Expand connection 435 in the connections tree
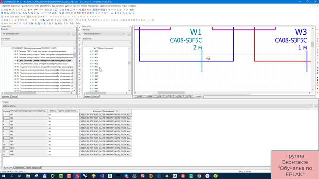 coord(90,61)
